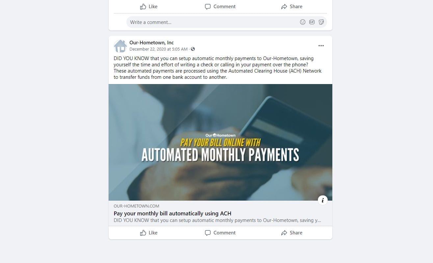Image resolution: width=433 pixels, height=263 pixels.
Task: Insert a GIF into the comment
Action: tap(312, 22)
